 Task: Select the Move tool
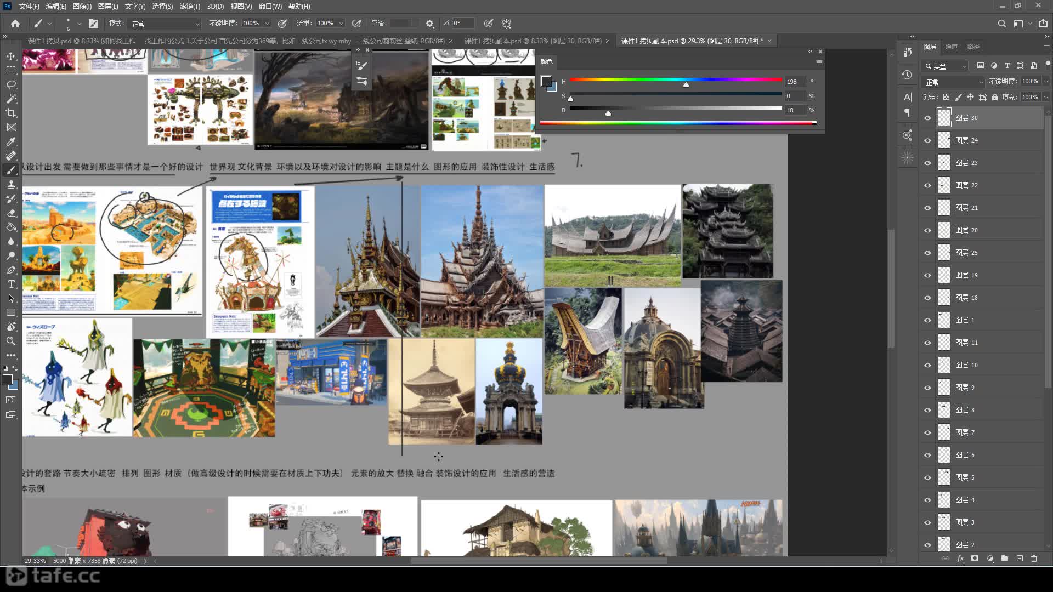(11, 56)
